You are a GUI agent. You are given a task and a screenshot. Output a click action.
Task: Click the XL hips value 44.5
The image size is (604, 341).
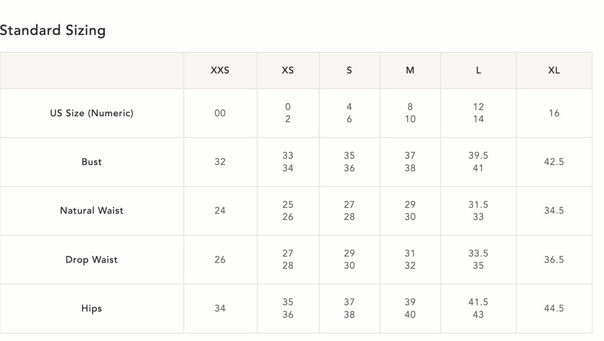pos(554,308)
